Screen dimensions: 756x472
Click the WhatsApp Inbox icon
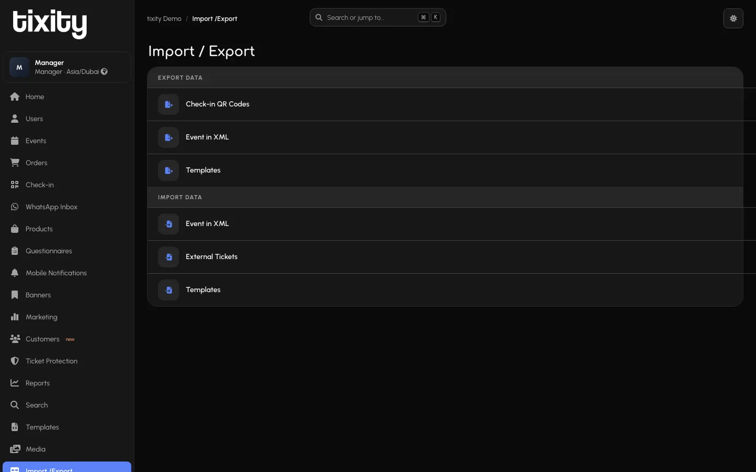point(15,207)
